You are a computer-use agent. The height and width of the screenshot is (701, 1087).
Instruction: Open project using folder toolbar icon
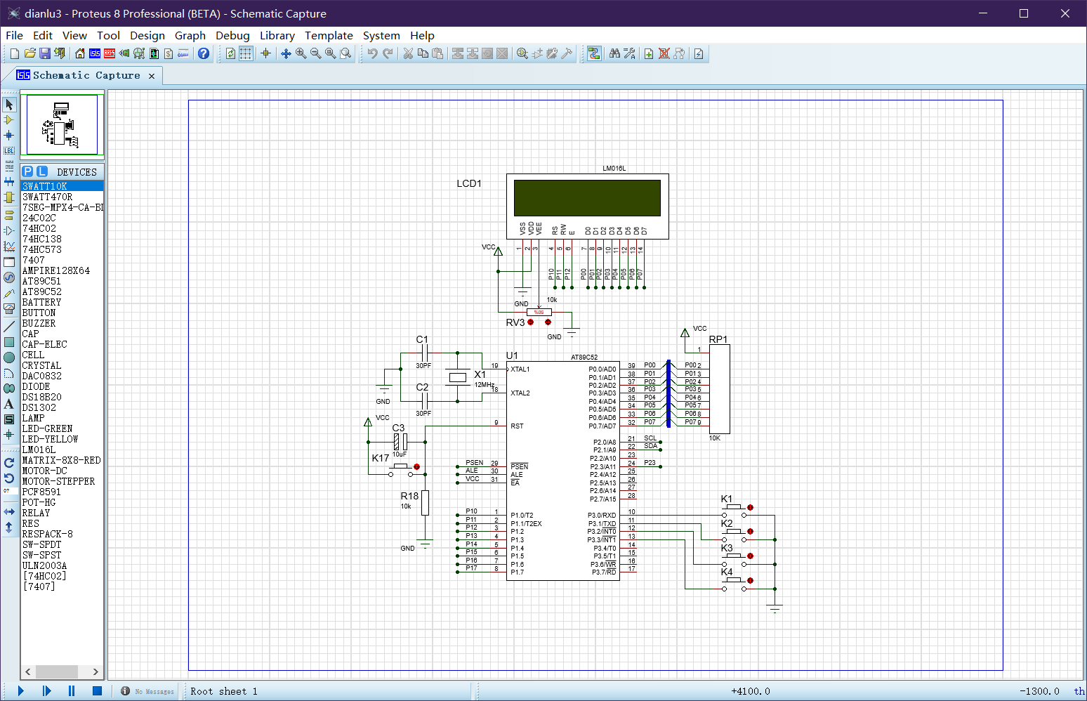click(29, 53)
